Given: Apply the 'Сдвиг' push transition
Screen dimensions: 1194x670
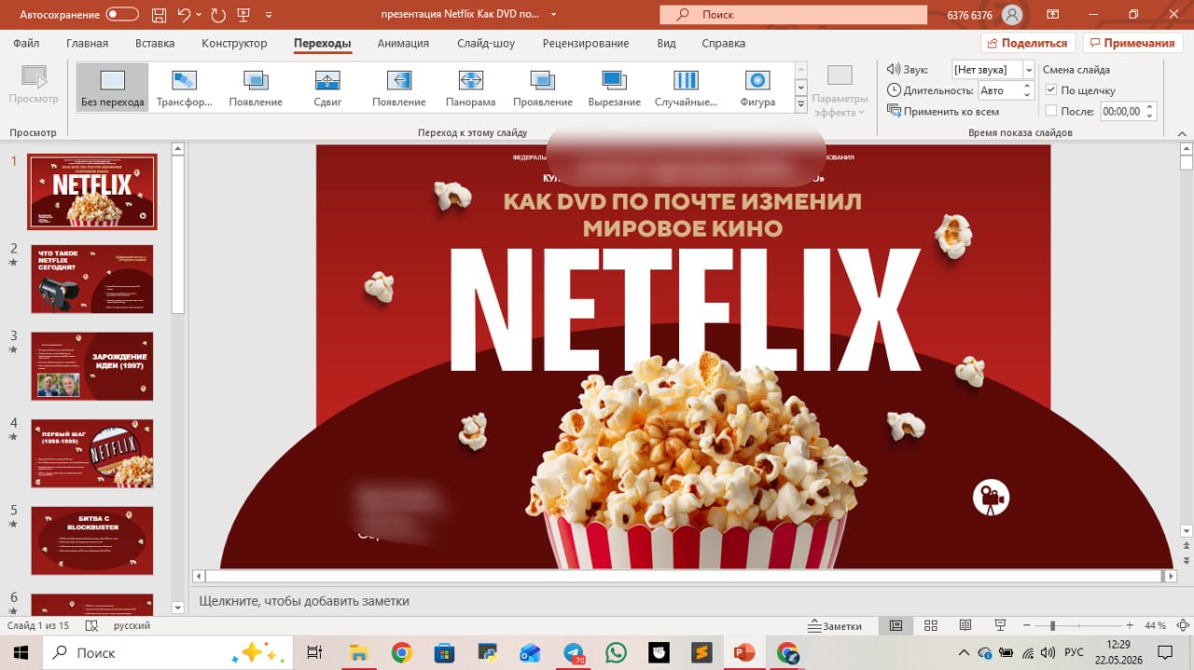Looking at the screenshot, I should [327, 87].
